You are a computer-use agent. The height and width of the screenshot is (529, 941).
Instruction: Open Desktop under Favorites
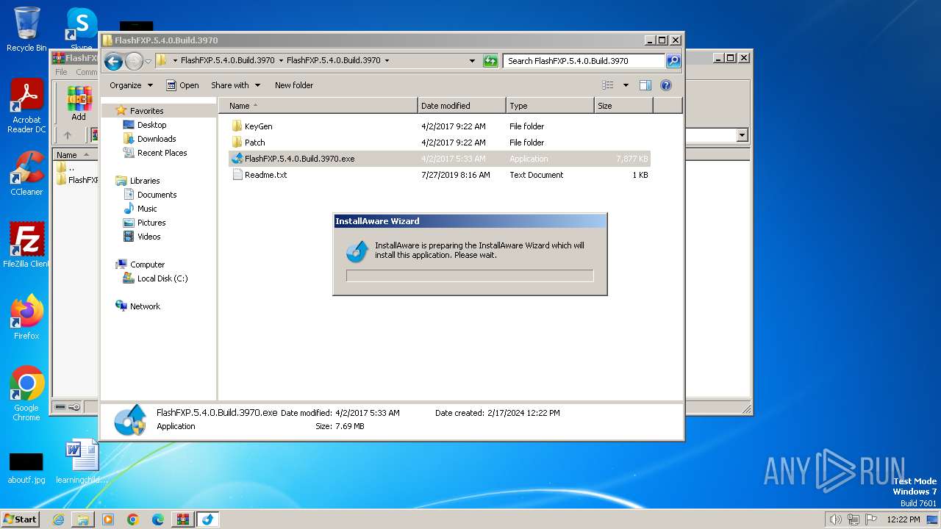point(151,125)
